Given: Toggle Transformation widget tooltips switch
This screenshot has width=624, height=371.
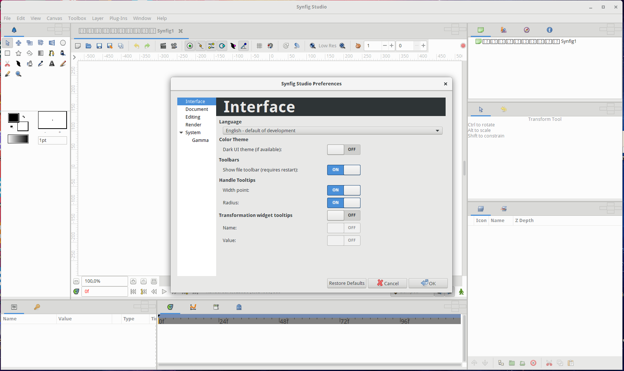Looking at the screenshot, I should tap(344, 215).
